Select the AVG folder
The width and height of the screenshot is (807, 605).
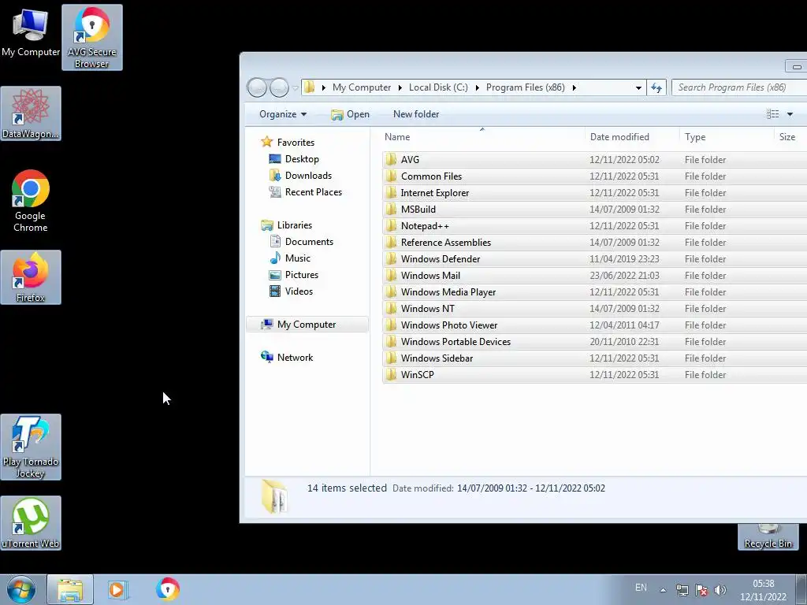594,159
